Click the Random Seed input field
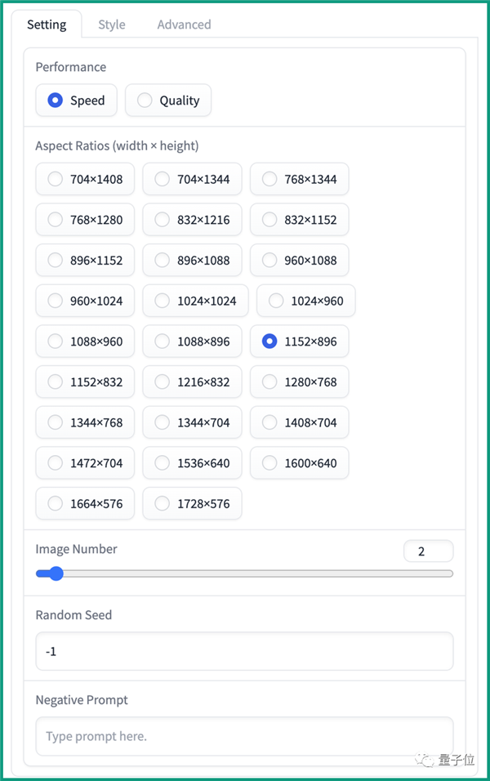 coord(244,651)
